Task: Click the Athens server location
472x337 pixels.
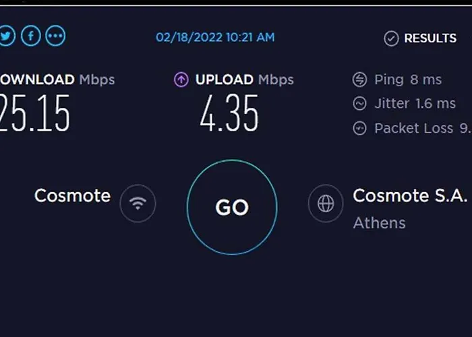Action: (x=379, y=223)
